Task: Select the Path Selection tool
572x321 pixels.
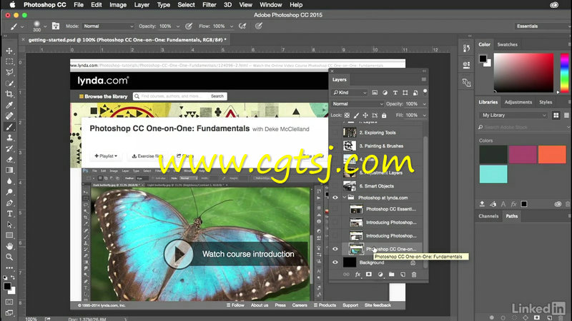Action: click(9, 225)
